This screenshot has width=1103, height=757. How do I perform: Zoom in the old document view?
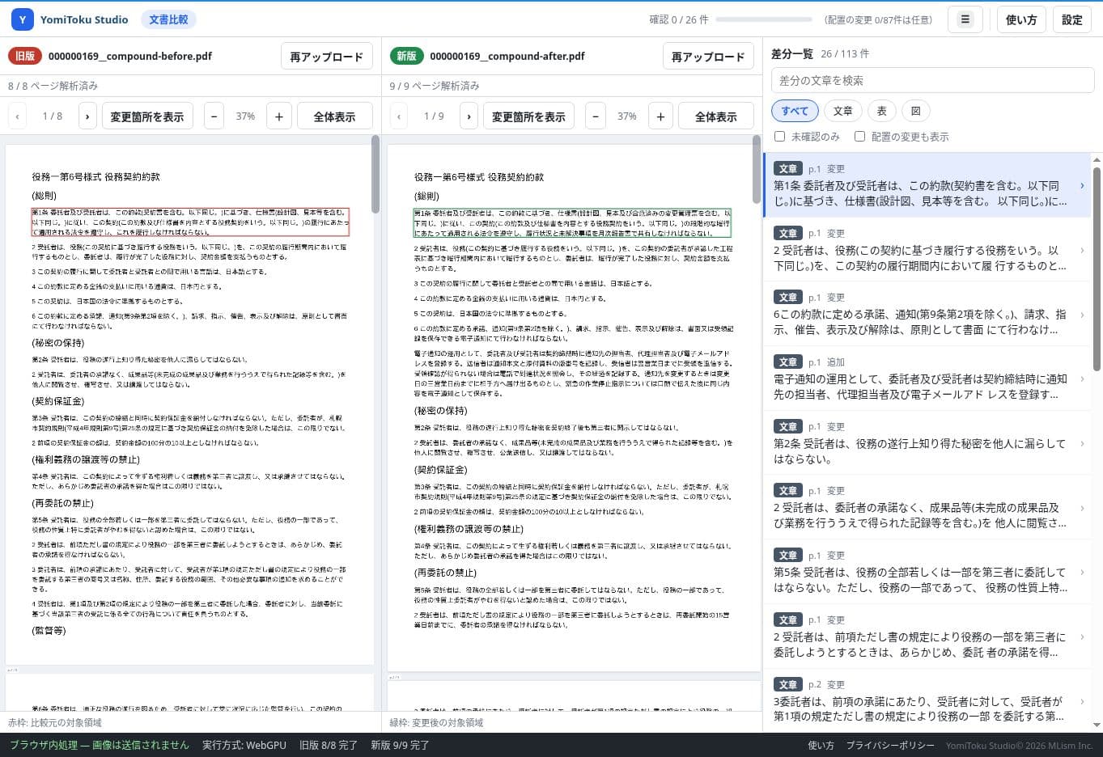(x=279, y=116)
